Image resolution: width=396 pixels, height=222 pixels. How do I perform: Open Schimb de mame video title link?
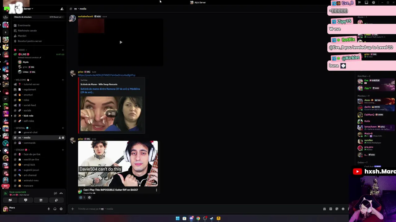tap(110, 90)
